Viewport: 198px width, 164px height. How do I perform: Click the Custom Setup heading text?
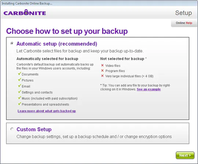(x=34, y=130)
